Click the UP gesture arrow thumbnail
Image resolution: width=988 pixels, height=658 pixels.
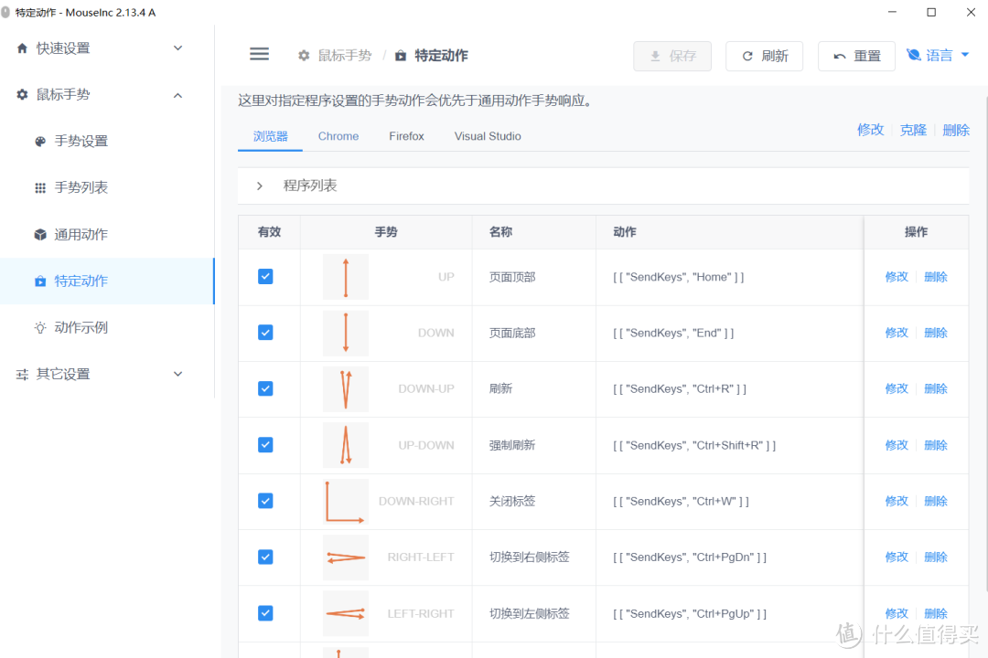click(345, 277)
